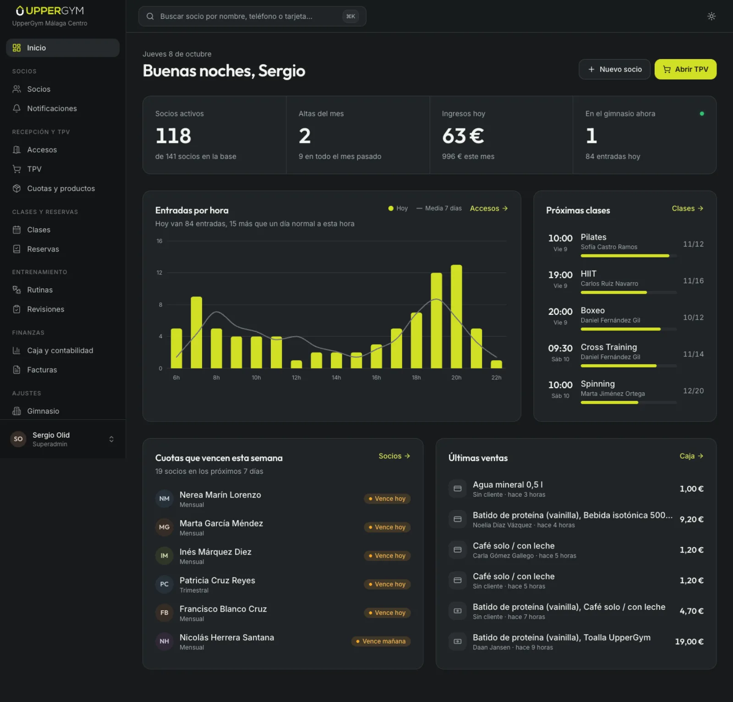The width and height of the screenshot is (733, 702).
Task: Click the Rutinas icon in sidebar
Action: (17, 290)
